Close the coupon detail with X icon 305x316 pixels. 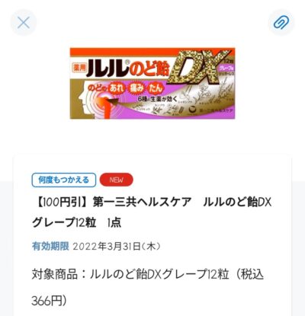pyautogui.click(x=24, y=23)
